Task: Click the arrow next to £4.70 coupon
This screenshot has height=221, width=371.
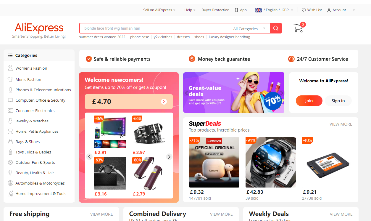Action: (164, 102)
